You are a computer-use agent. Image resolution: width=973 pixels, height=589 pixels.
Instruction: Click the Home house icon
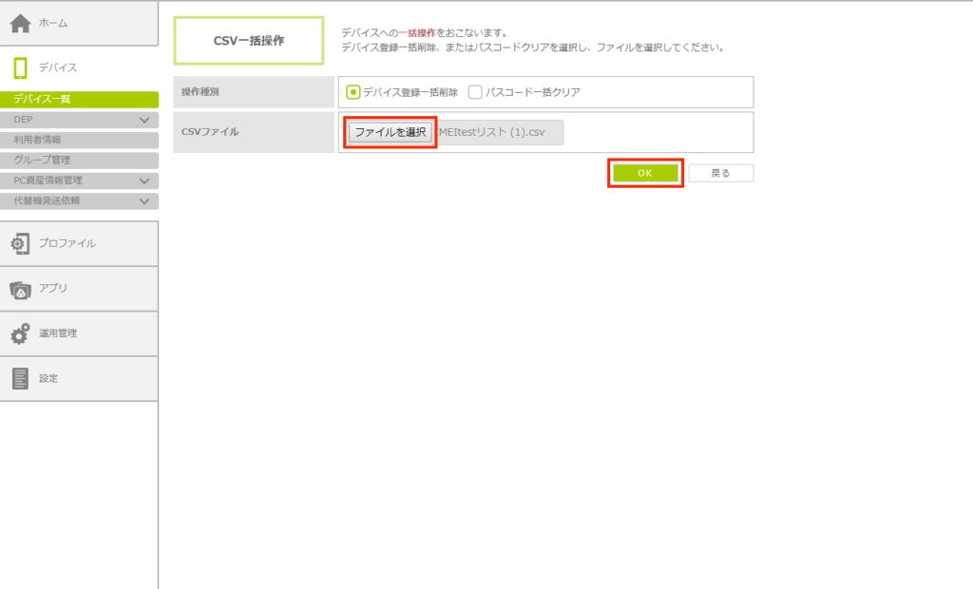tap(21, 23)
